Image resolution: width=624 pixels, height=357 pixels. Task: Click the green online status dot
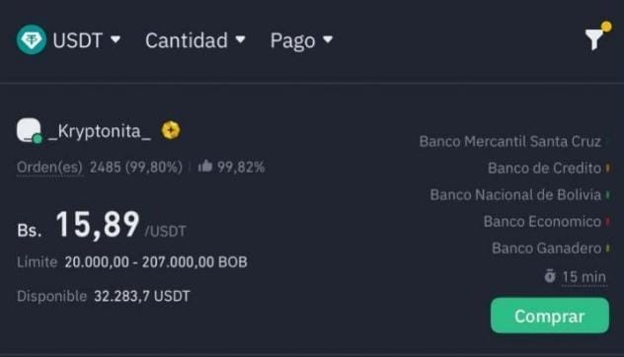(38, 139)
